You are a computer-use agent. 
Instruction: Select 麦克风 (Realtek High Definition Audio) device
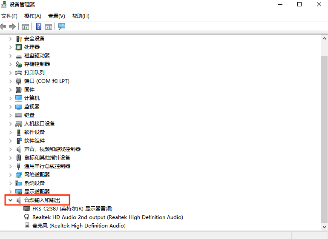79,226
